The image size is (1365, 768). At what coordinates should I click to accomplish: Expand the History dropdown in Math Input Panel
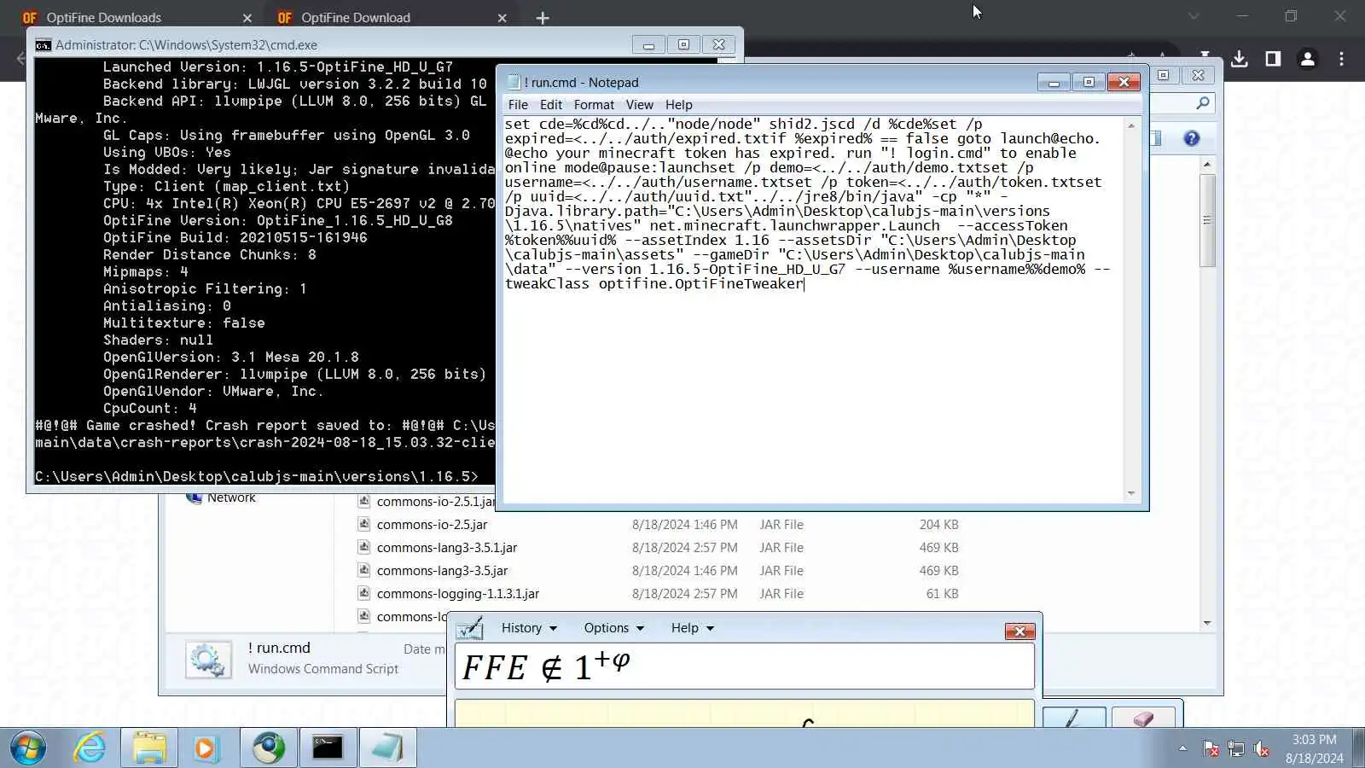click(529, 628)
